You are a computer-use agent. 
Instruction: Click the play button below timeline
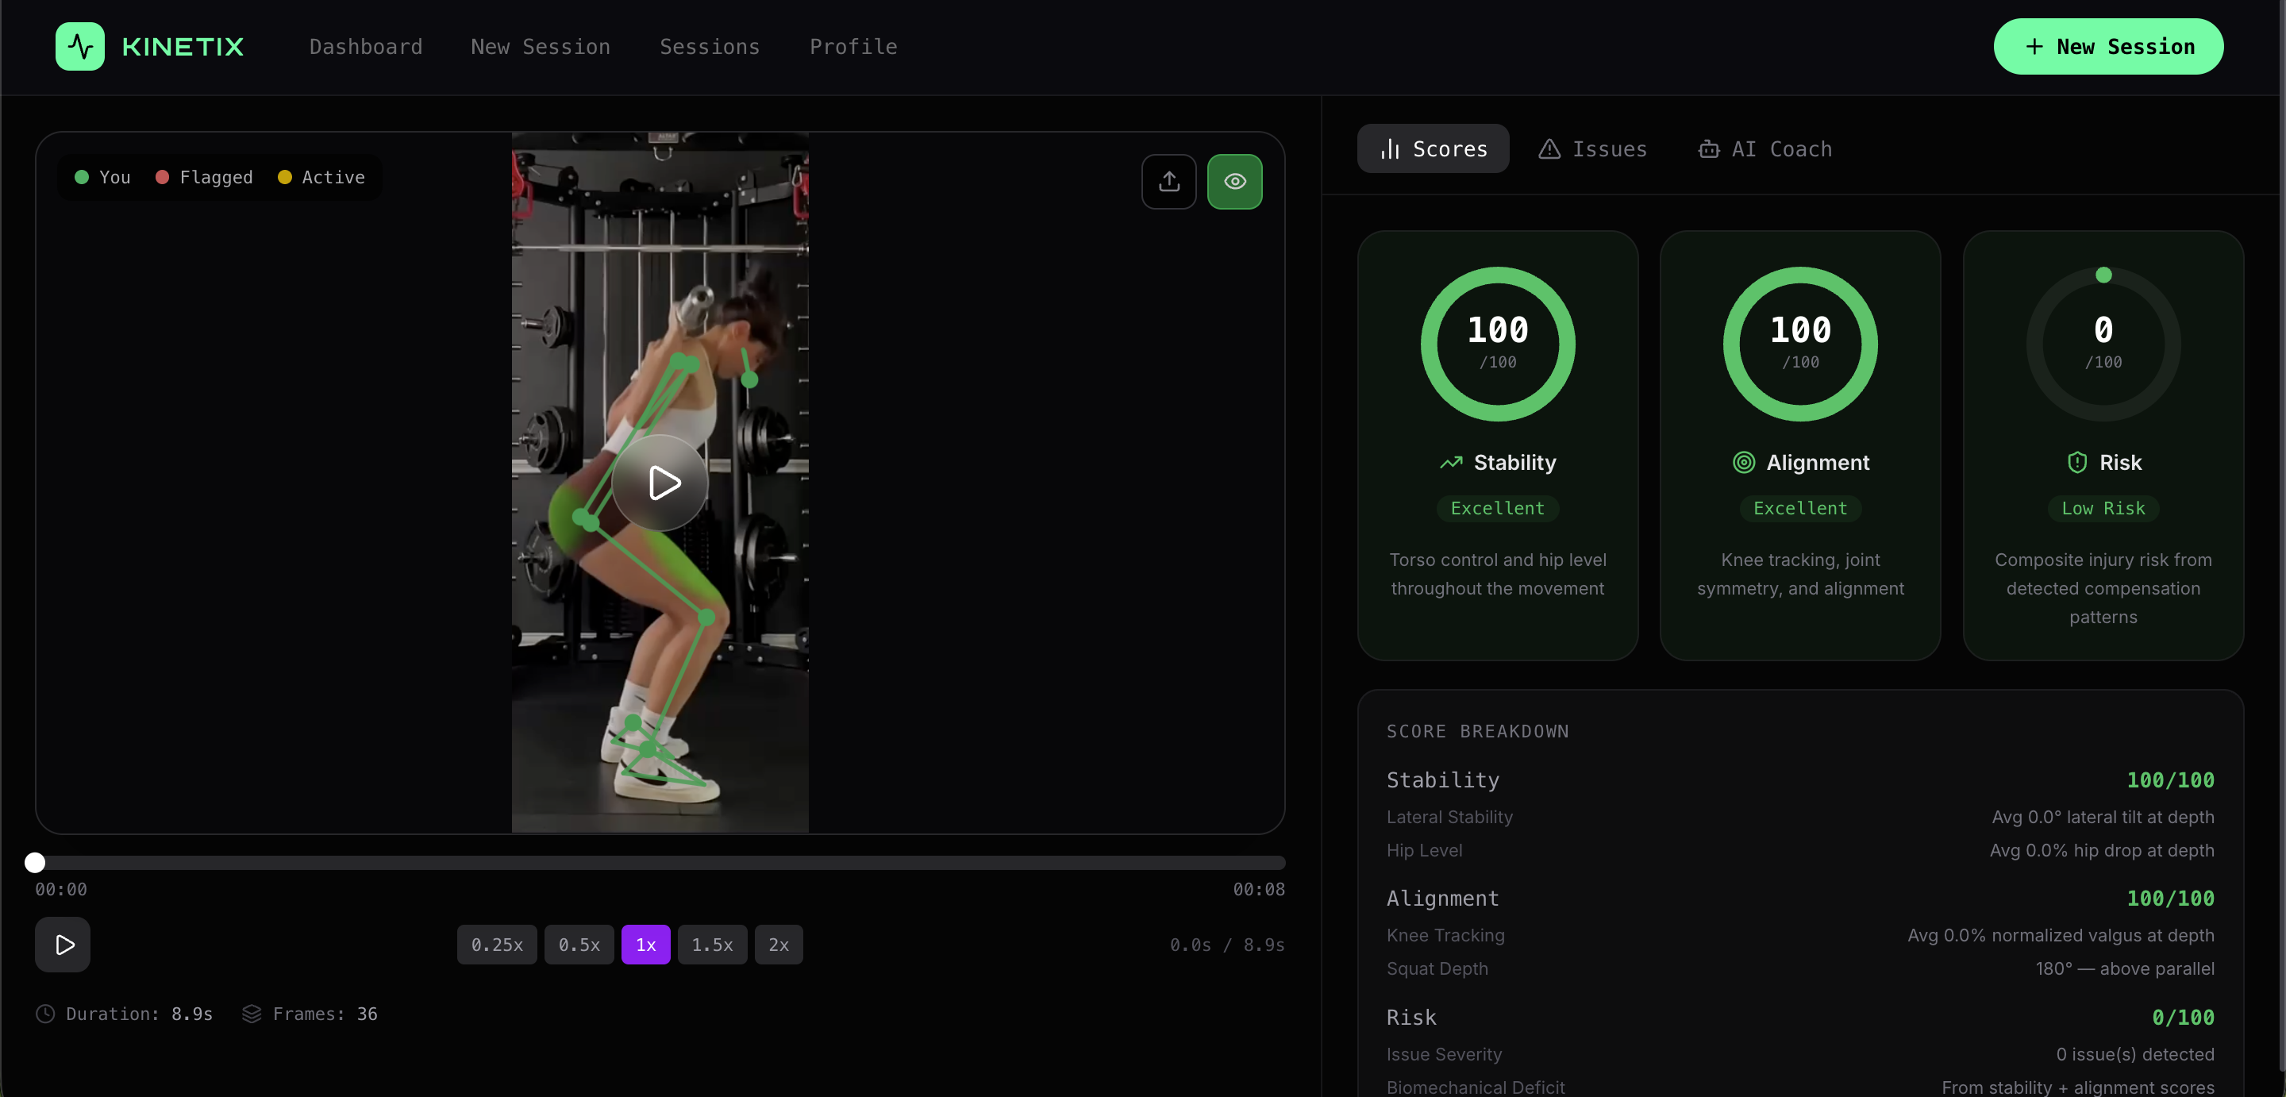[63, 945]
